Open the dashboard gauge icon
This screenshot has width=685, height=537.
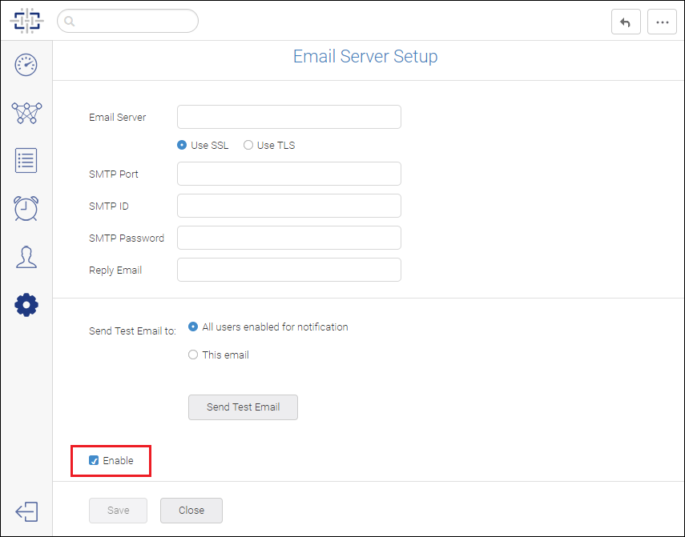click(x=26, y=65)
